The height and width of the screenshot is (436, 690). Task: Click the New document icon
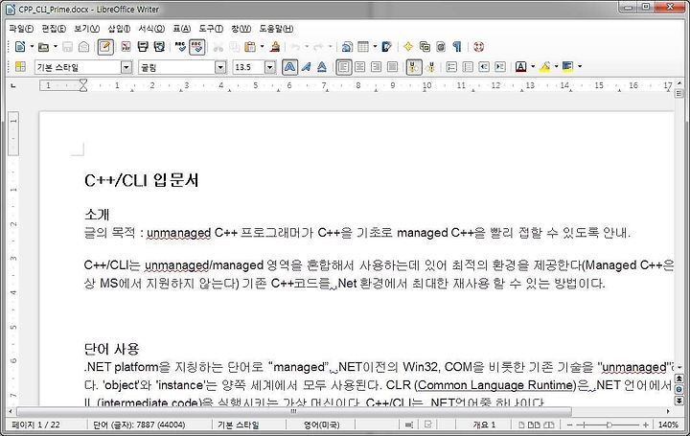click(x=20, y=47)
